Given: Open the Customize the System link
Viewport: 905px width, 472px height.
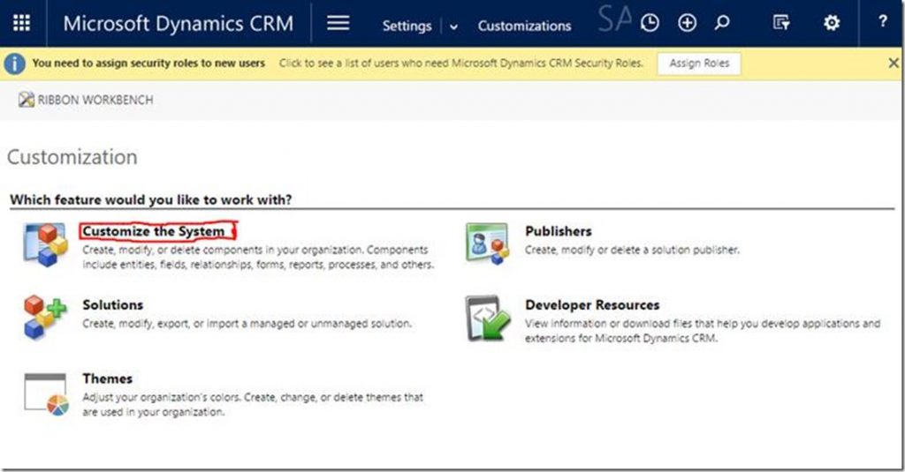Looking at the screenshot, I should point(154,231).
